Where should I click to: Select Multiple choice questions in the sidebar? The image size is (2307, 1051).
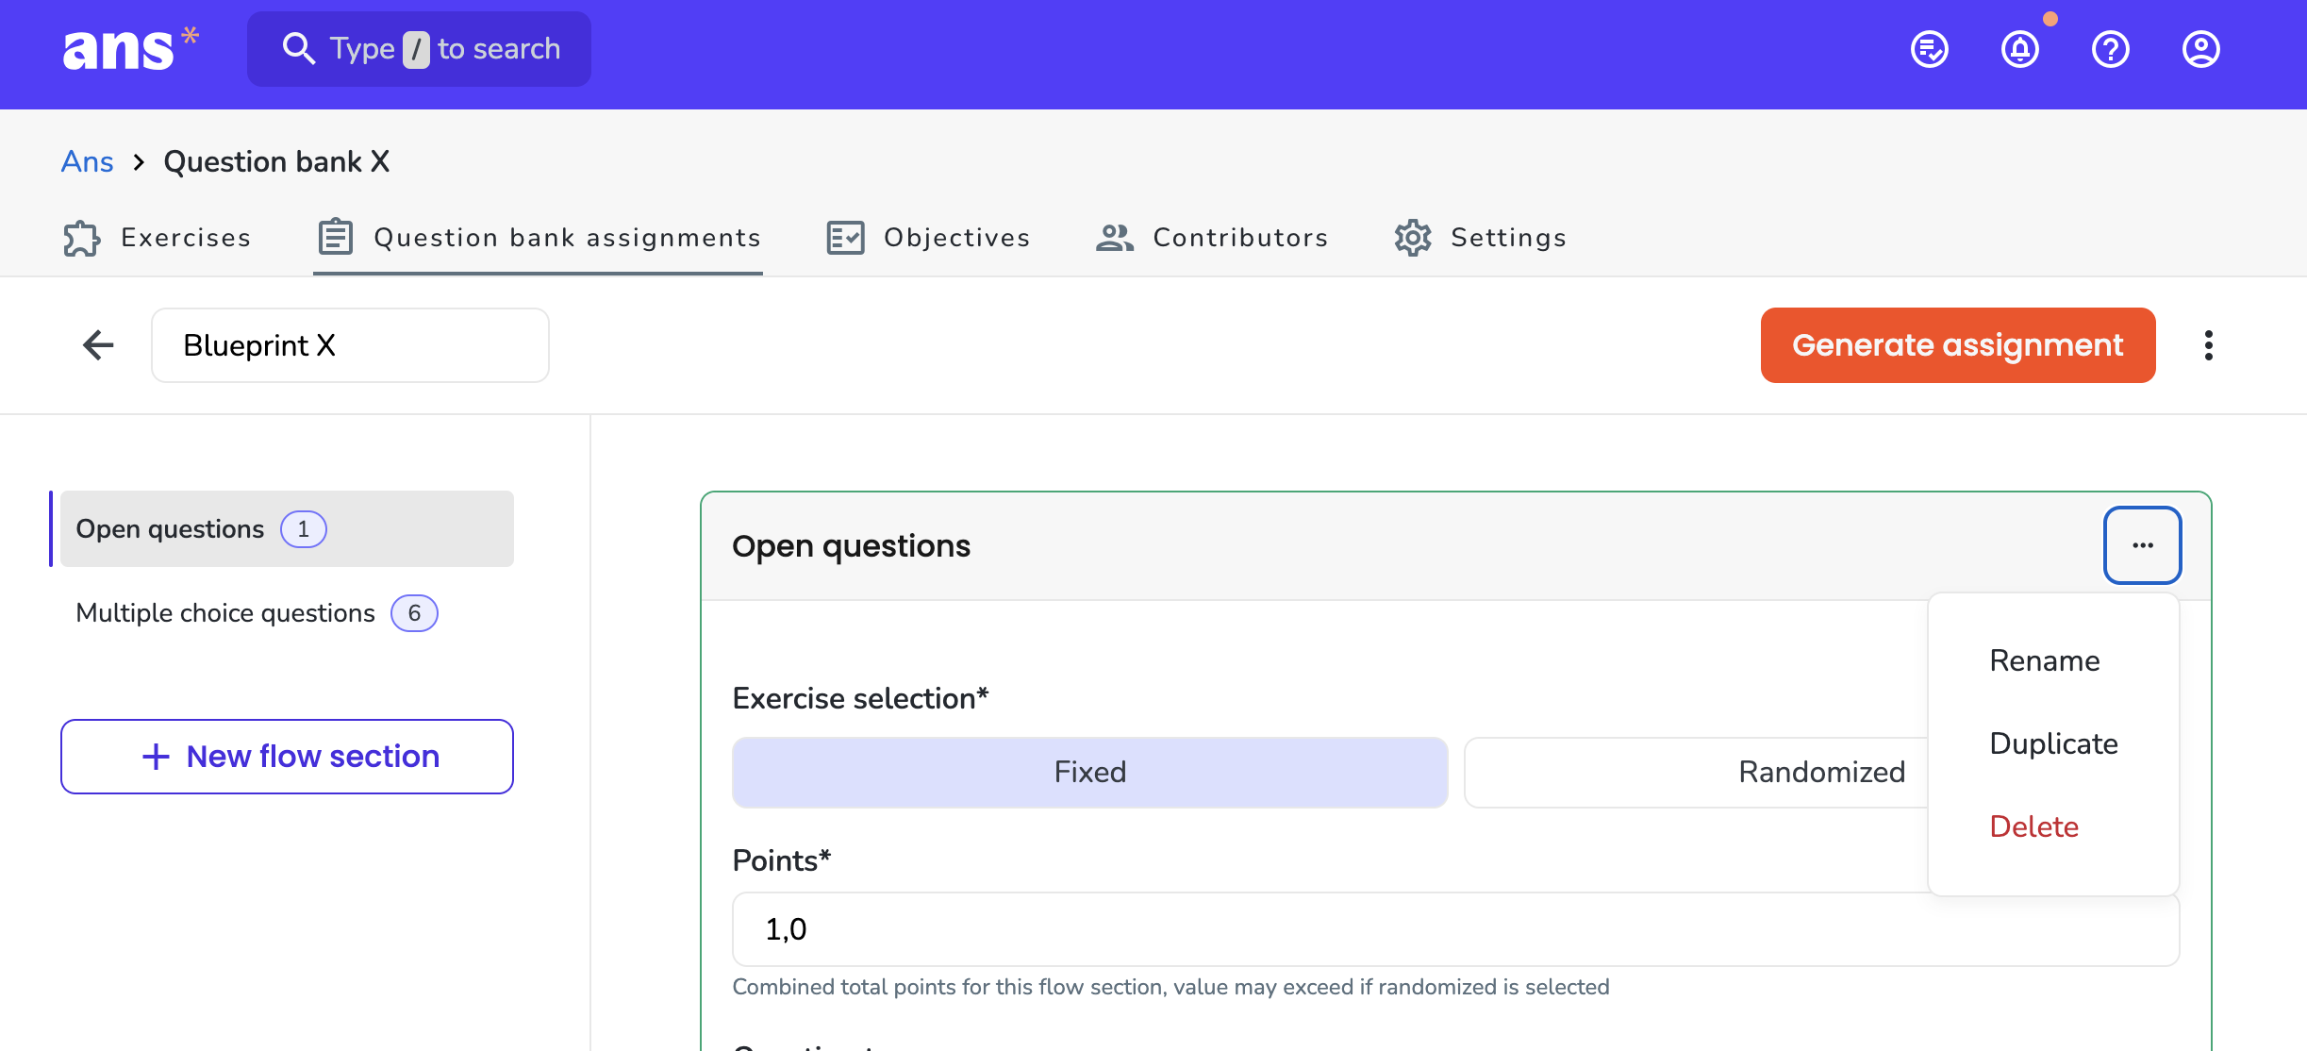287,613
